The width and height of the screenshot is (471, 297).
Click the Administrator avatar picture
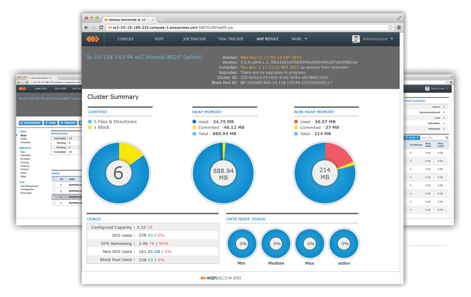(356, 39)
